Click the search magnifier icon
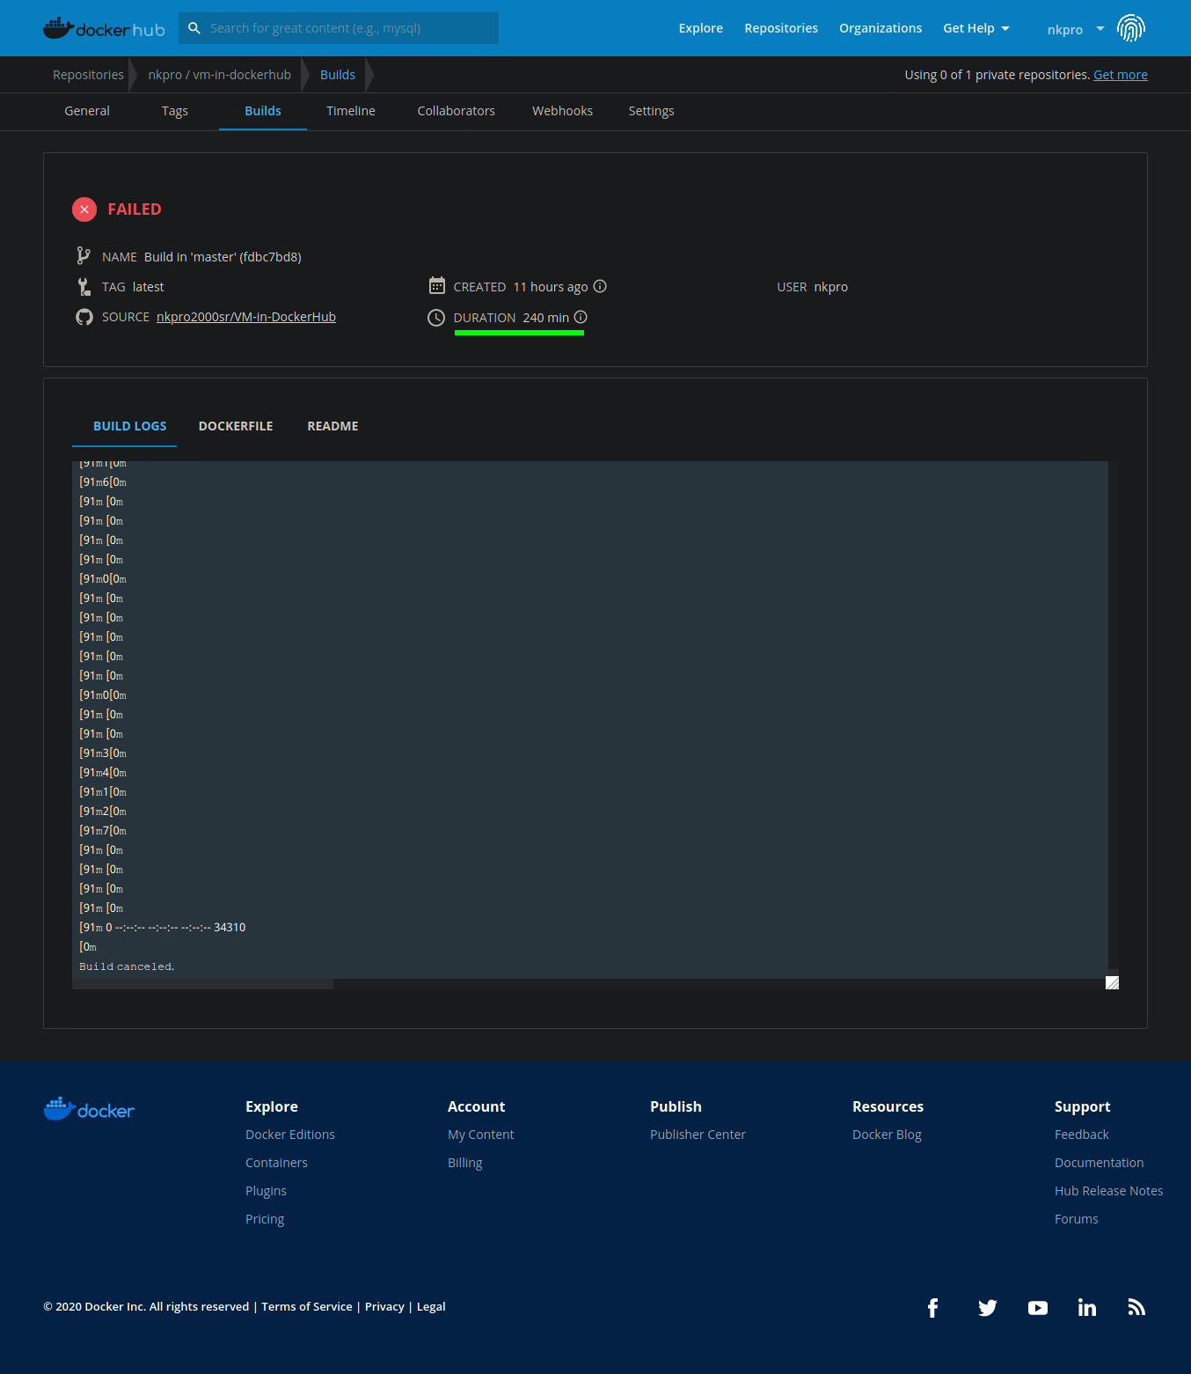 click(194, 28)
